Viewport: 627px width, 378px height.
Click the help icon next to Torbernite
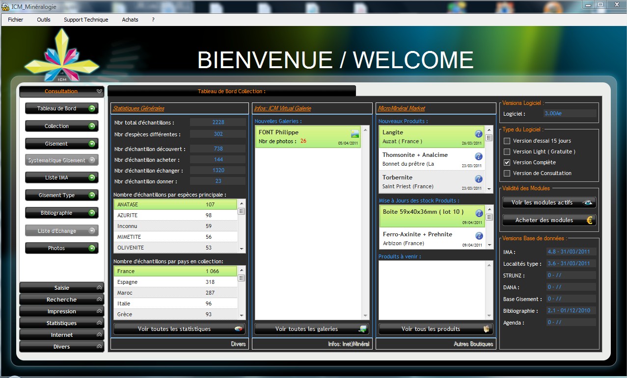479,179
